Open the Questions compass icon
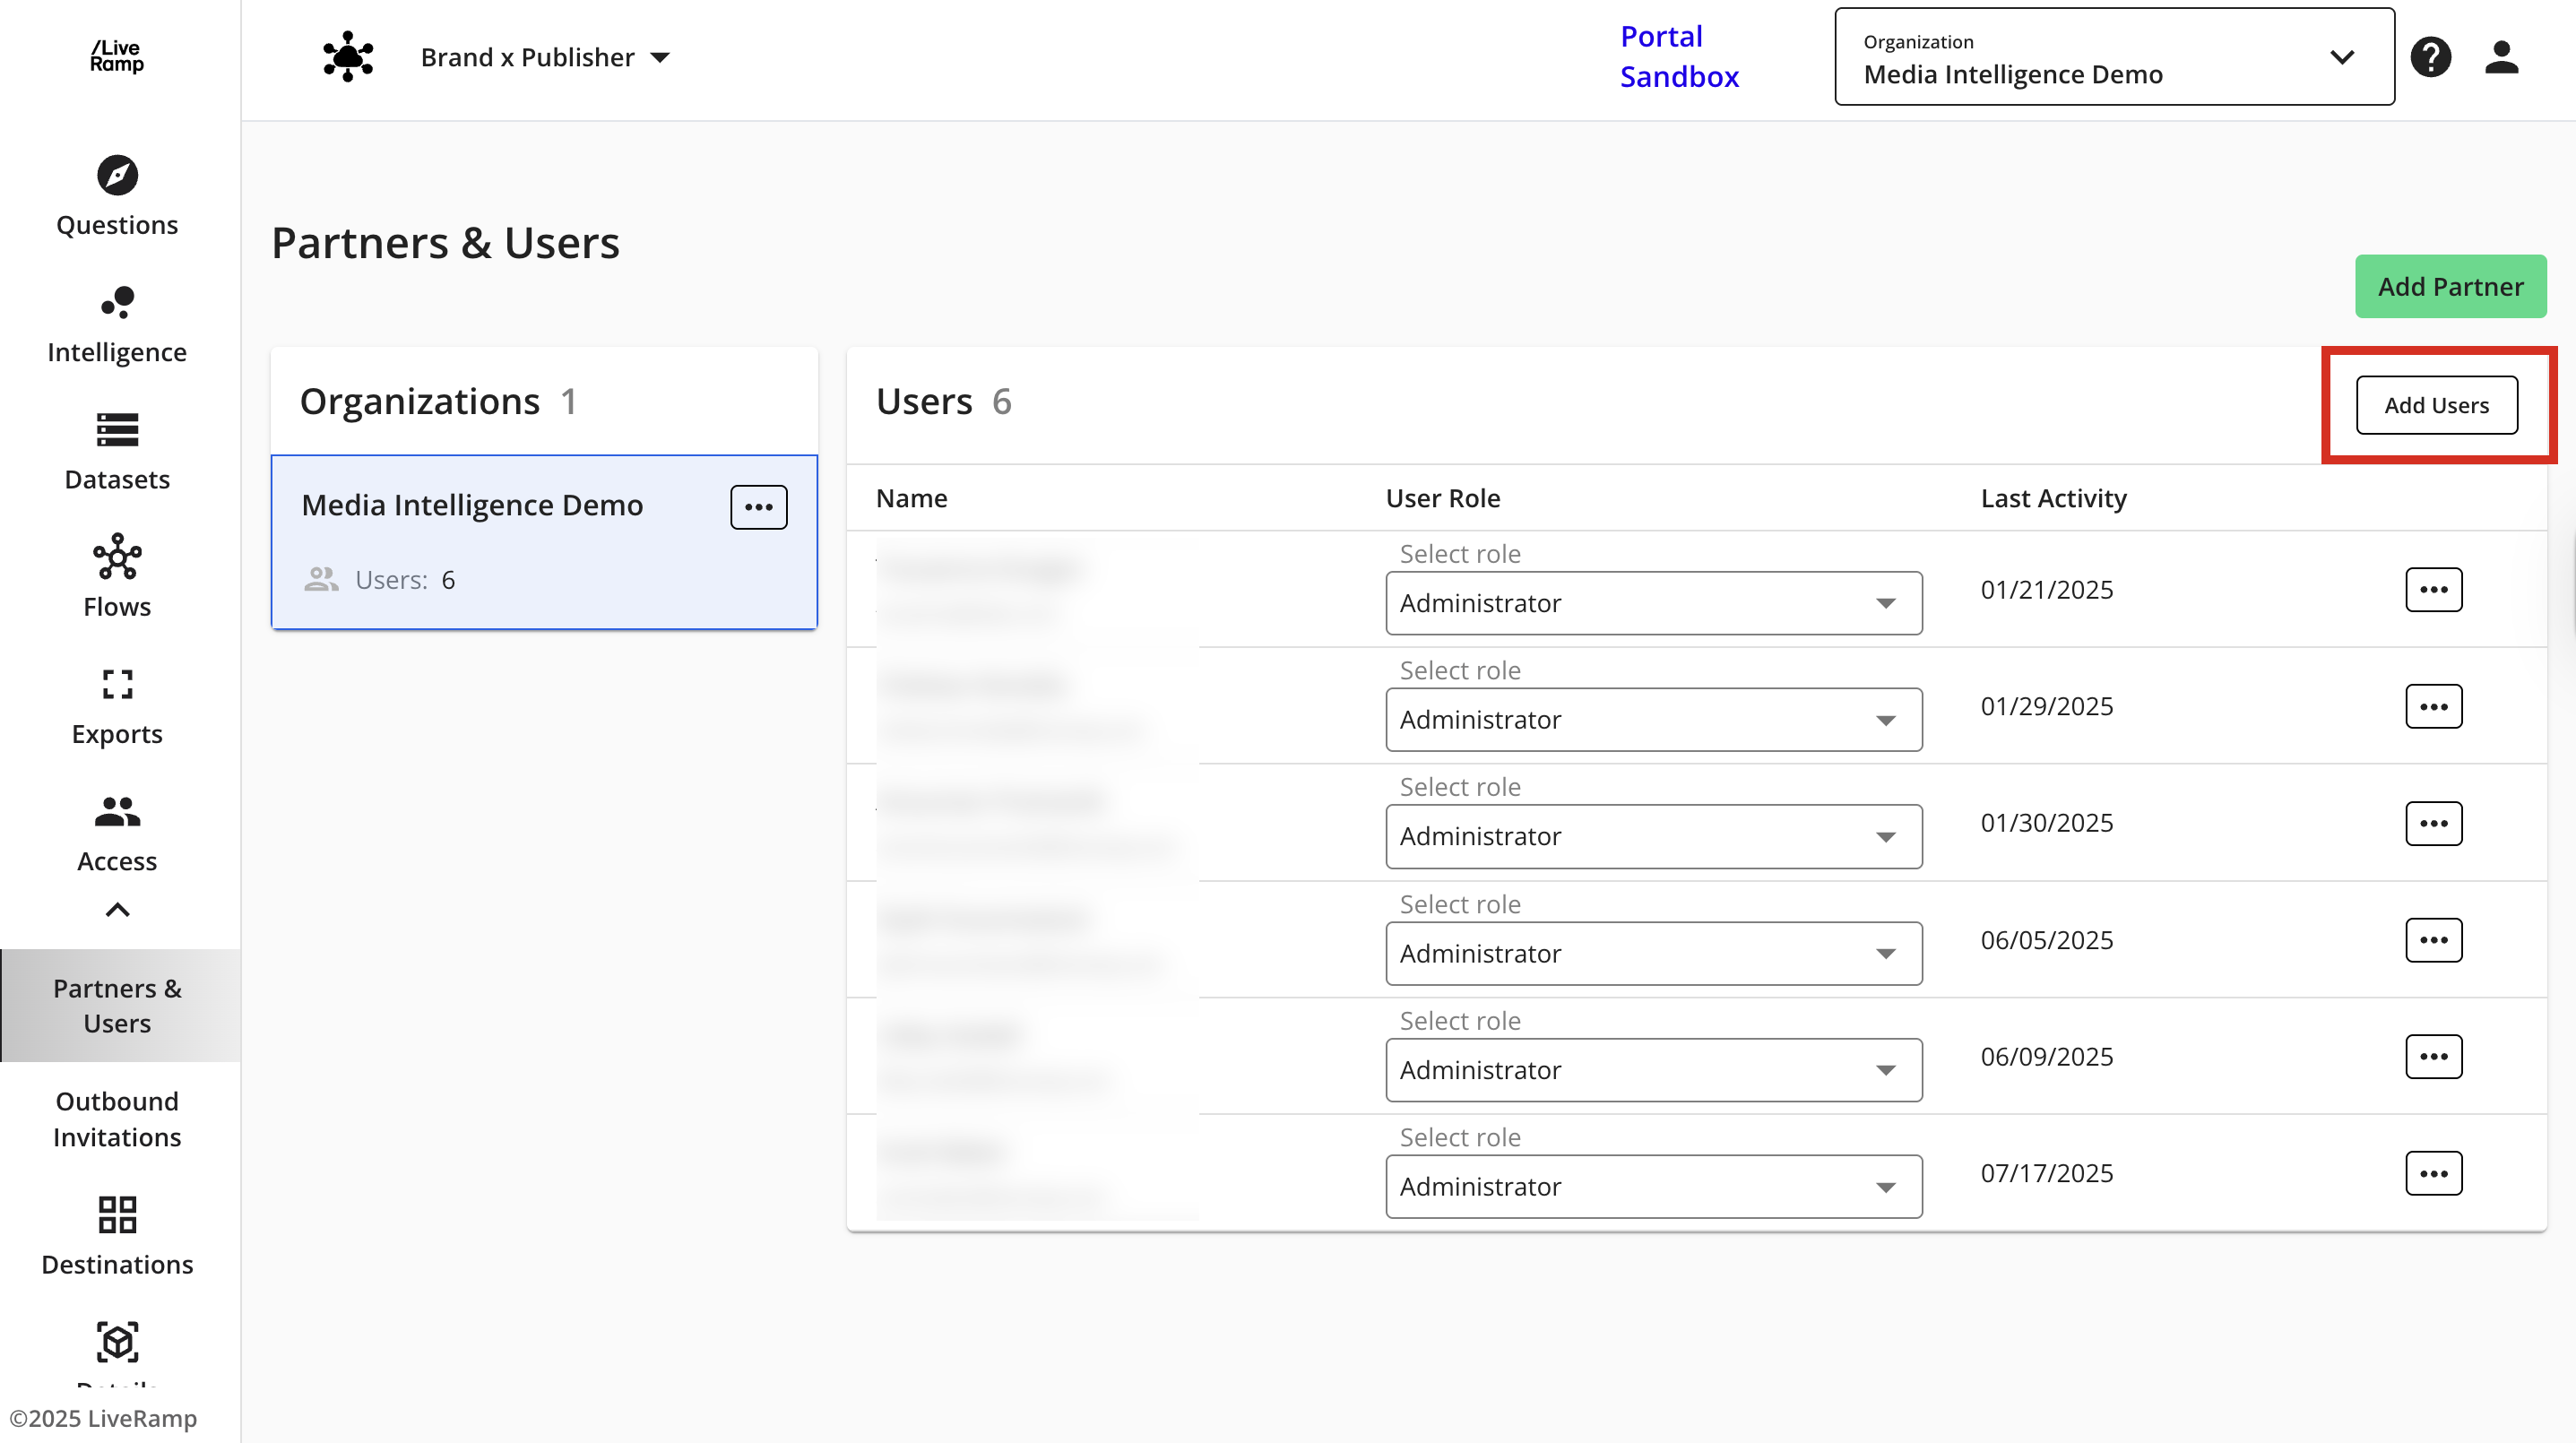Screen dimensions: 2576x1443 pos(117,176)
